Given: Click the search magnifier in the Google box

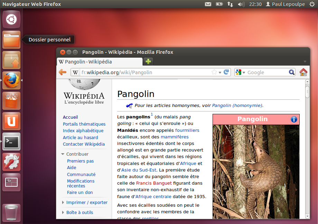Looking at the screenshot, I should [x=292, y=72].
